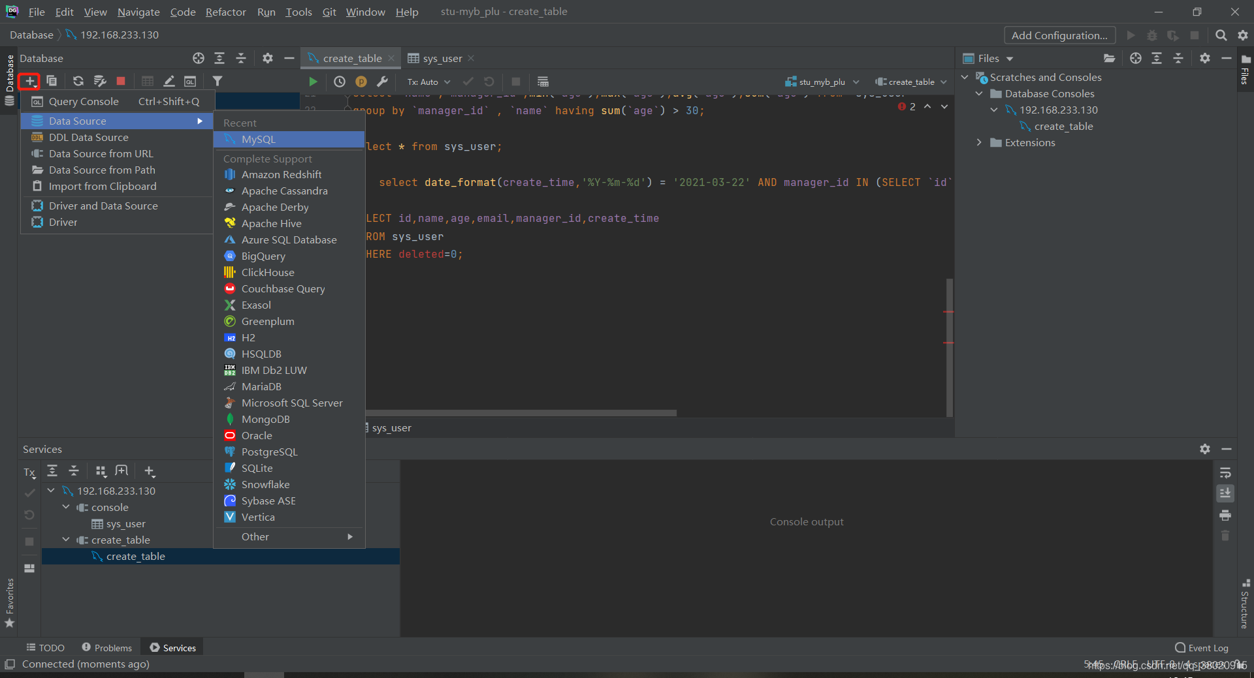Viewport: 1254px width, 678px height.
Task: Open the stu_myb_plu schema dropdown
Action: point(822,82)
